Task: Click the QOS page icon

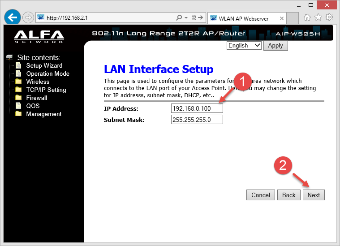Action: 19,106
